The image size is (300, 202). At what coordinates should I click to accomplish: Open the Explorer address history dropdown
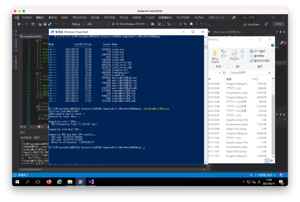click(220, 73)
